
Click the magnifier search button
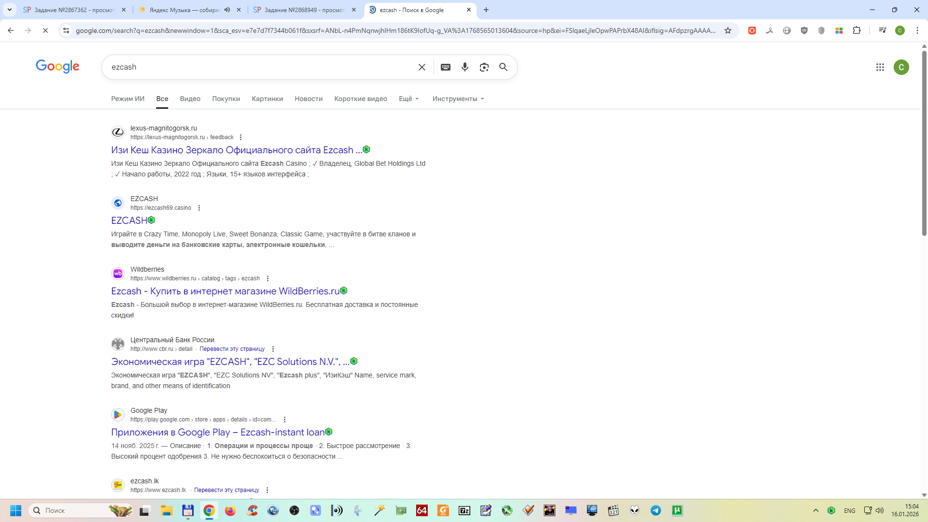(503, 67)
